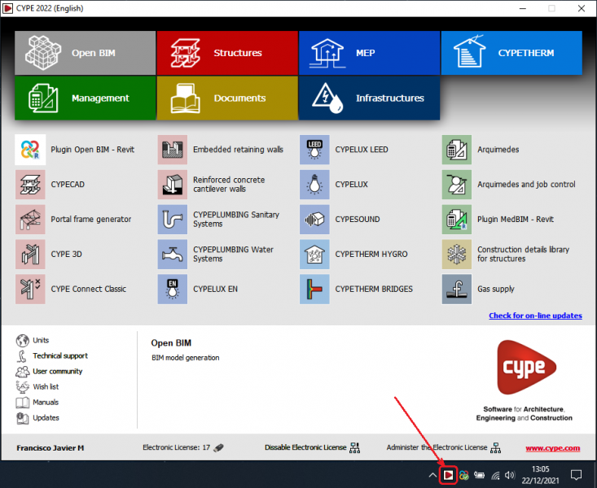Screen dimensions: 597x488
Task: Launch CYPELUX LEED program
Action: 314,150
